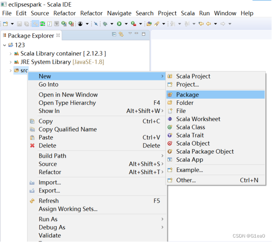The width and height of the screenshot is (272, 242).
Task: Click the Forward navigation arrow icon
Action: click(x=223, y=24)
